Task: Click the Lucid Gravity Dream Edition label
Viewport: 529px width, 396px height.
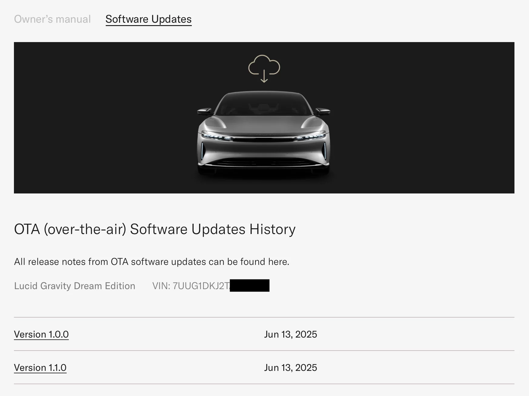Action: pos(75,286)
